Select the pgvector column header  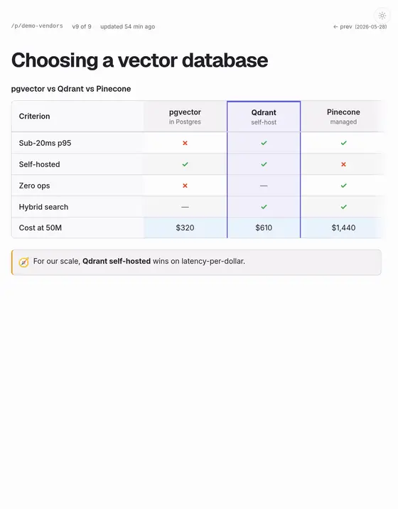[x=185, y=116]
